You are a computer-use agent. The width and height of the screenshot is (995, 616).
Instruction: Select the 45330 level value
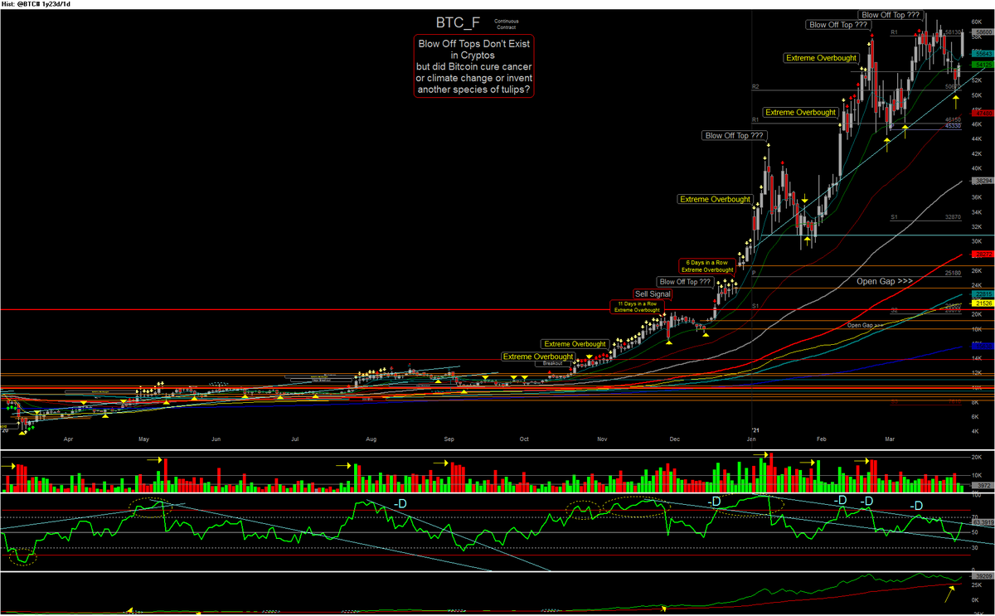click(954, 126)
